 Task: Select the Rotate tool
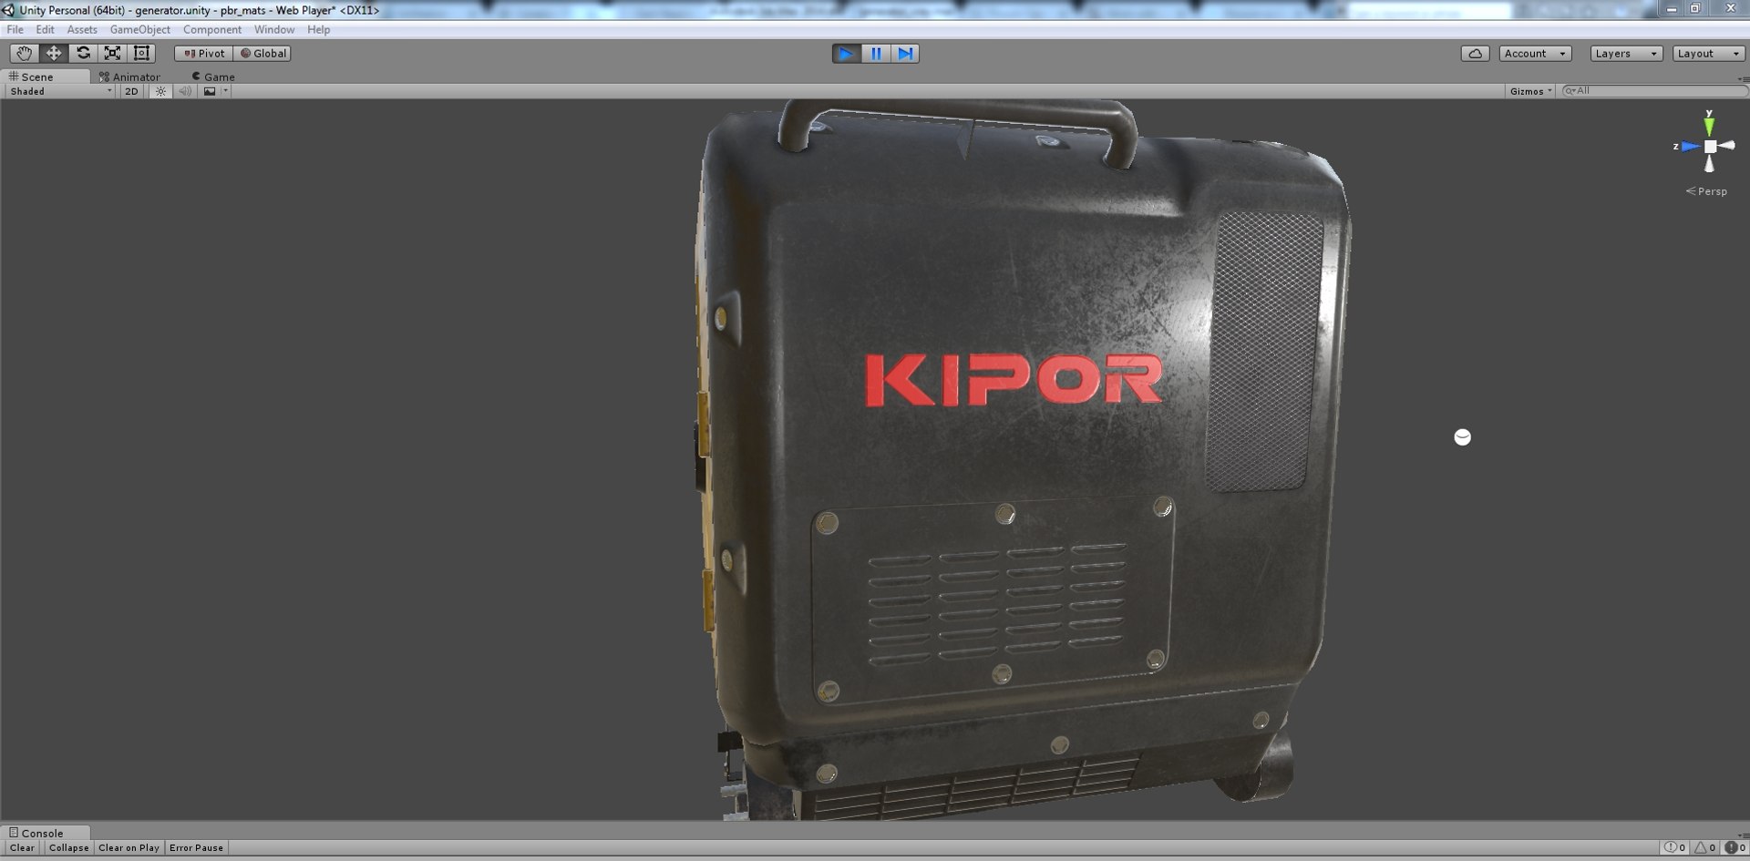pyautogui.click(x=83, y=53)
